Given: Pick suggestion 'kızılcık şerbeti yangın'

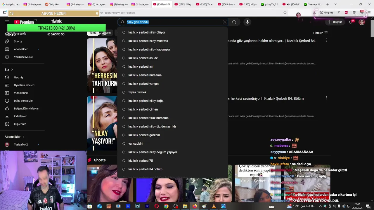Looking at the screenshot, I should point(172,84).
